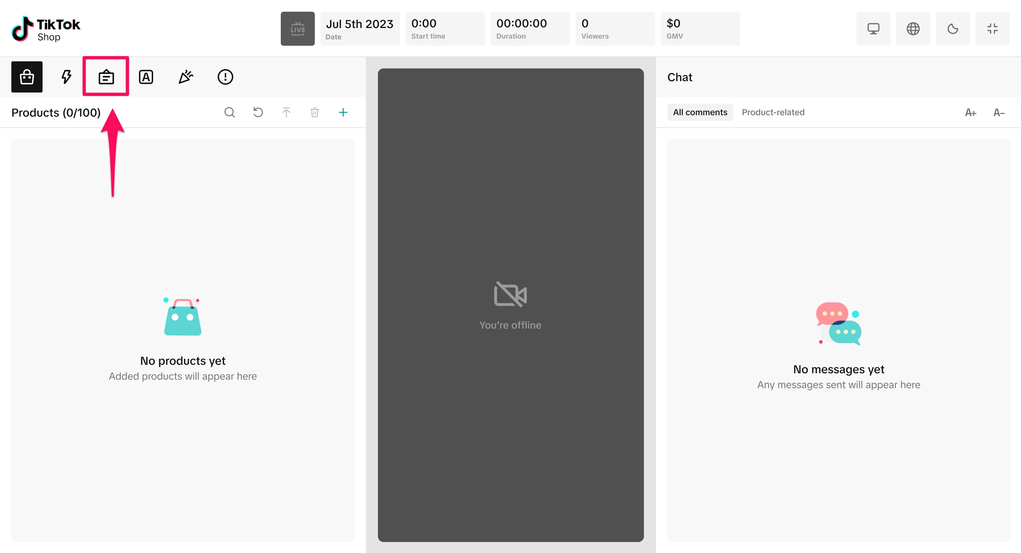
Task: Toggle dark mode moon icon
Action: tap(953, 29)
